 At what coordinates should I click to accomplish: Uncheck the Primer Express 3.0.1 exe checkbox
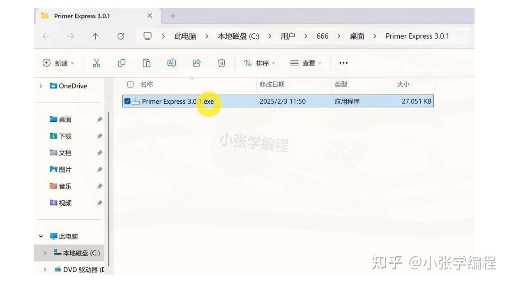(x=127, y=101)
